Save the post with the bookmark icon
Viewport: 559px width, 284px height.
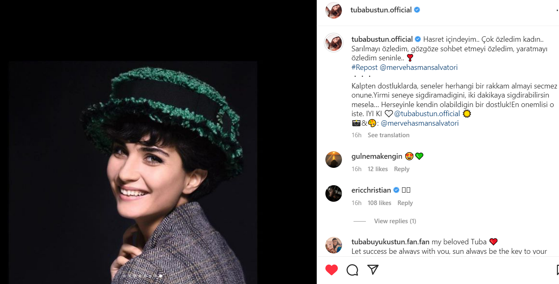click(557, 270)
